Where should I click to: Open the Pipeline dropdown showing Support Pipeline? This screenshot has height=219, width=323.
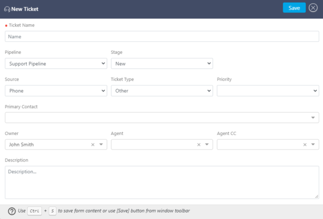tap(56, 63)
